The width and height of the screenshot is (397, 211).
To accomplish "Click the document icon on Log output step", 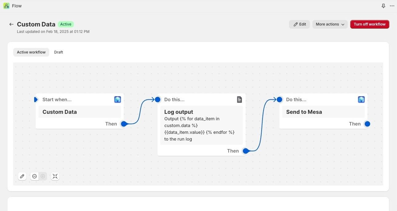I will point(240,99).
